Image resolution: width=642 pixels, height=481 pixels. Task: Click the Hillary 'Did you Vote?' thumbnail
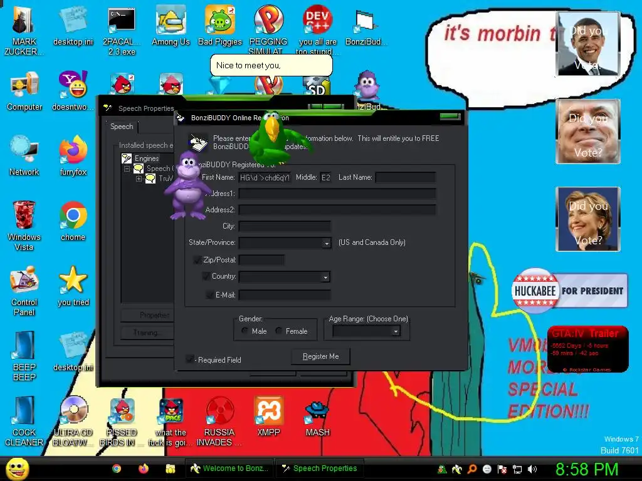point(588,219)
